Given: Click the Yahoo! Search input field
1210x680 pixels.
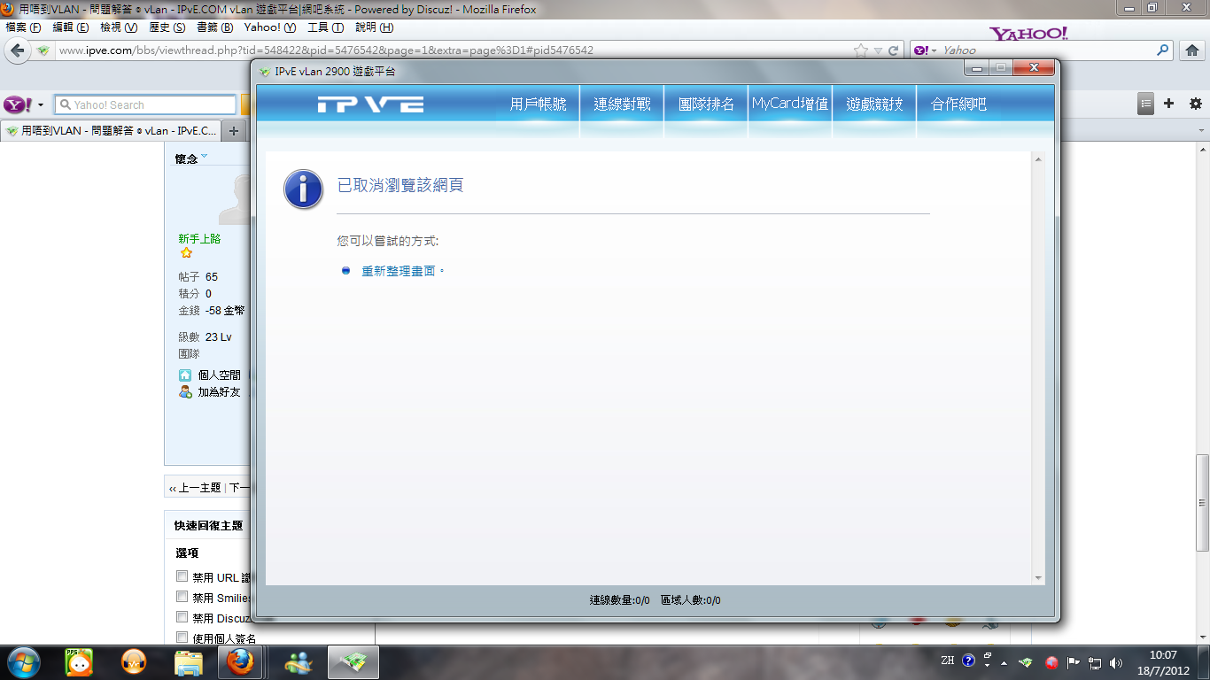Looking at the screenshot, I should coord(145,104).
